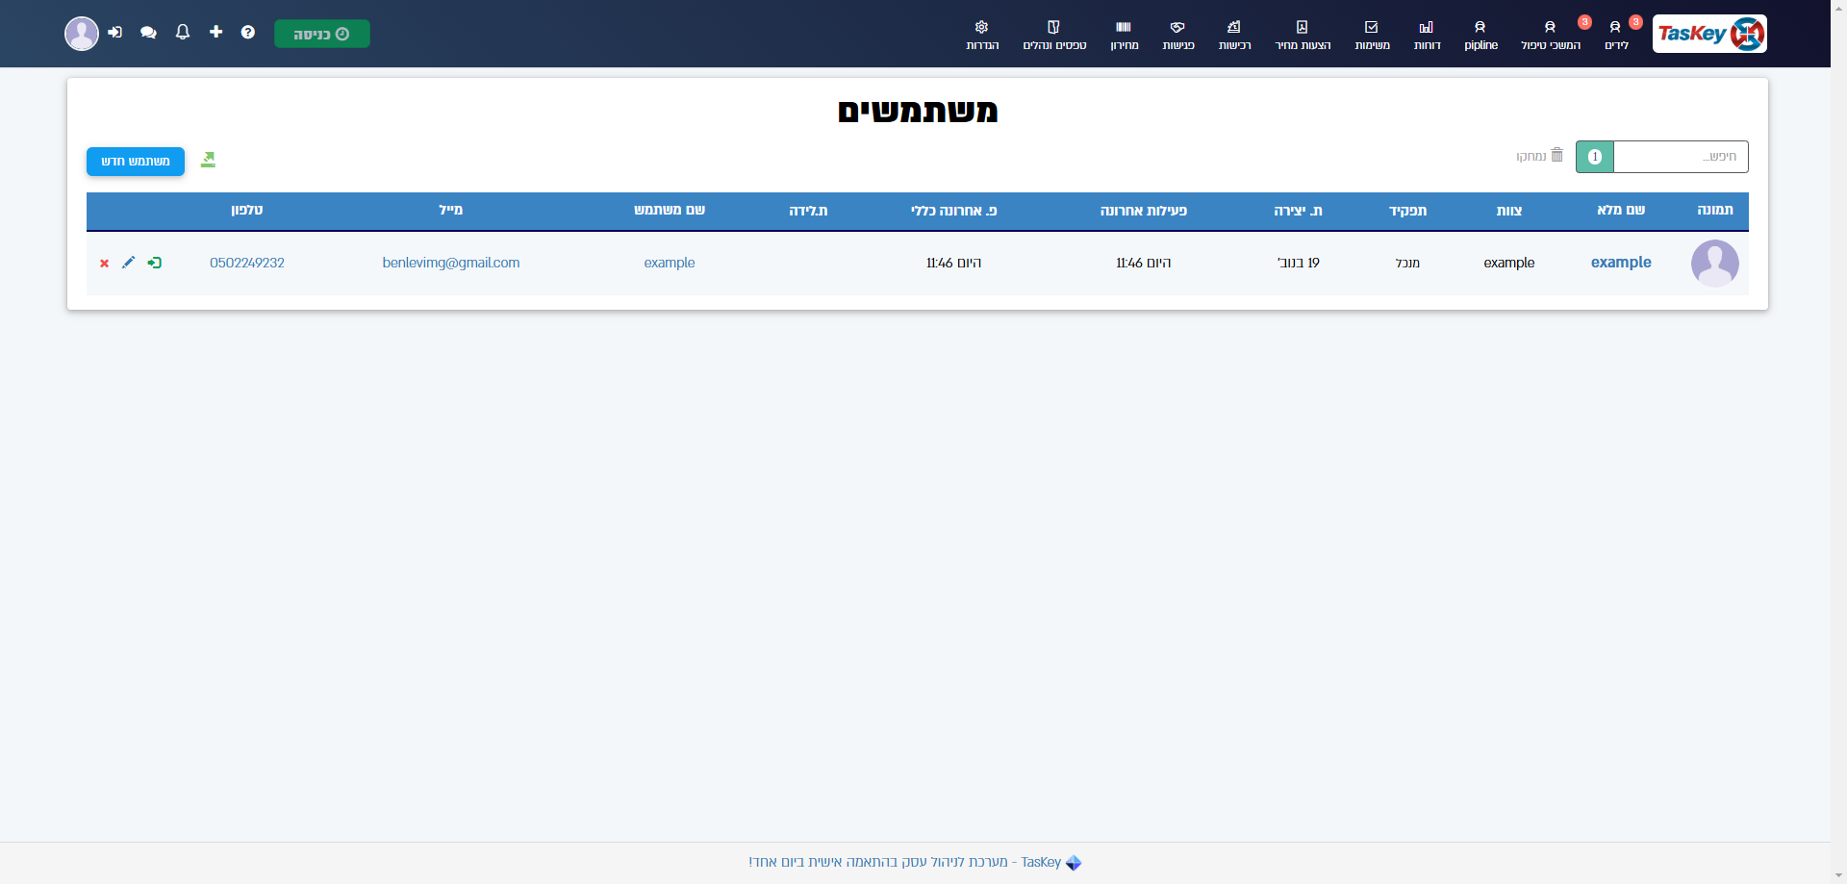Open the help question mark icon

[248, 33]
